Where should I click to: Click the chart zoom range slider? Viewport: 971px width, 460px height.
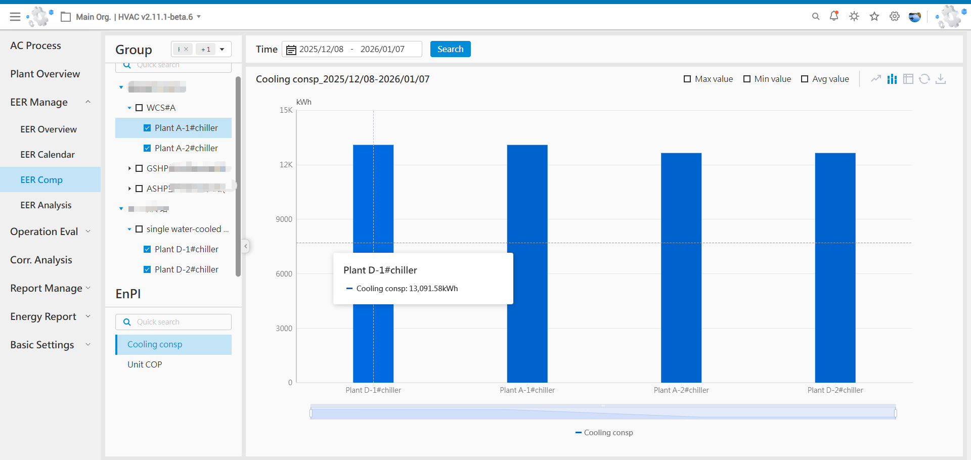[x=603, y=413]
